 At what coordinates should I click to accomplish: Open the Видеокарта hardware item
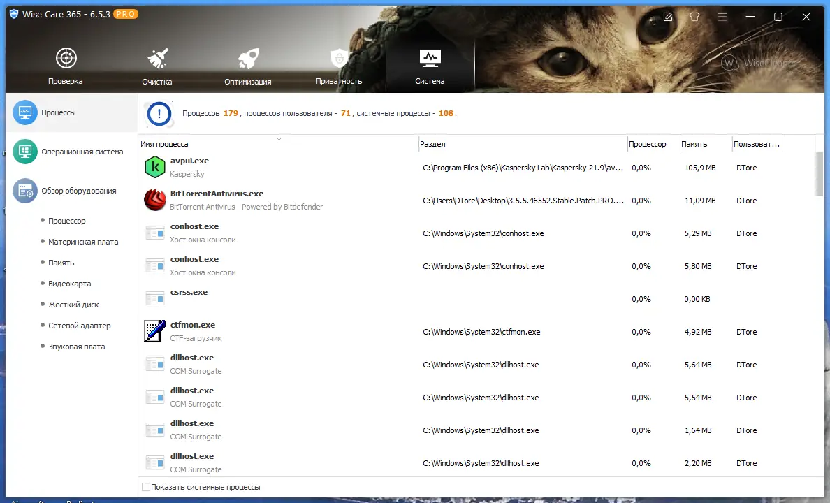[69, 284]
